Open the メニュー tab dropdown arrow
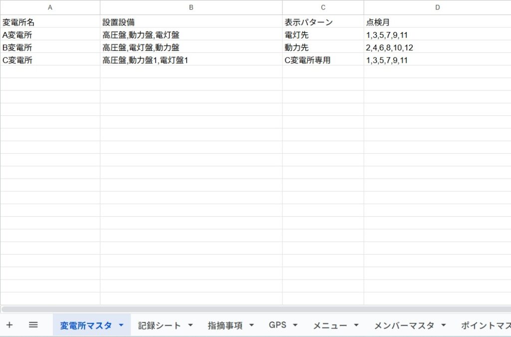This screenshot has height=337, width=511. pos(356,326)
